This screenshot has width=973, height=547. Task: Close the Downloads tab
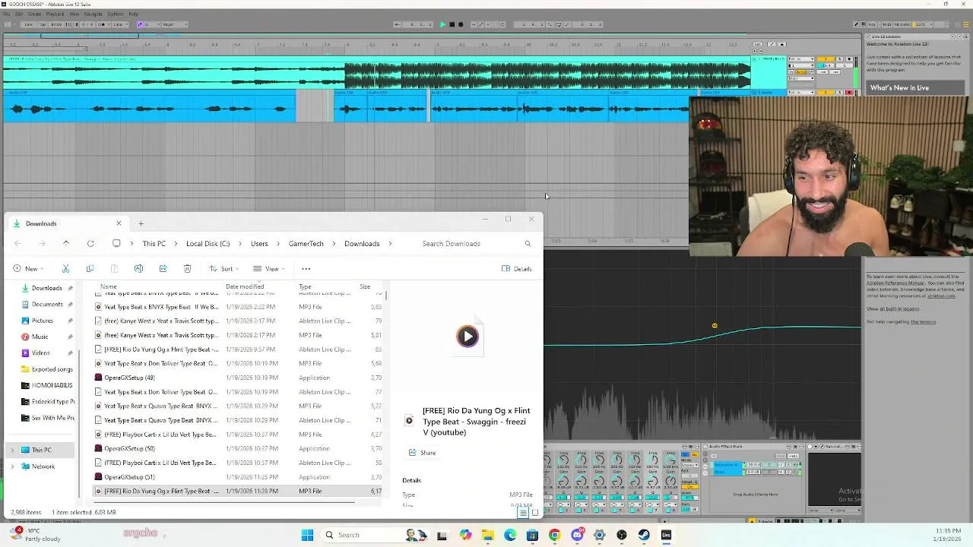tap(119, 223)
